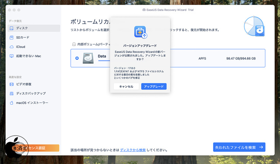Click the cloud icon beside iCloud
This screenshot has width=280, height=164.
click(12, 47)
